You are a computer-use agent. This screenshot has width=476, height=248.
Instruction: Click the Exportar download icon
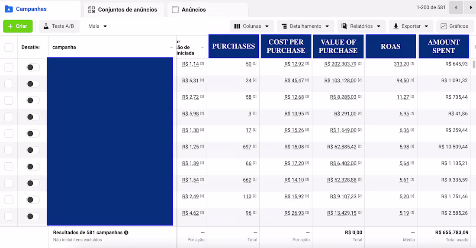point(396,26)
